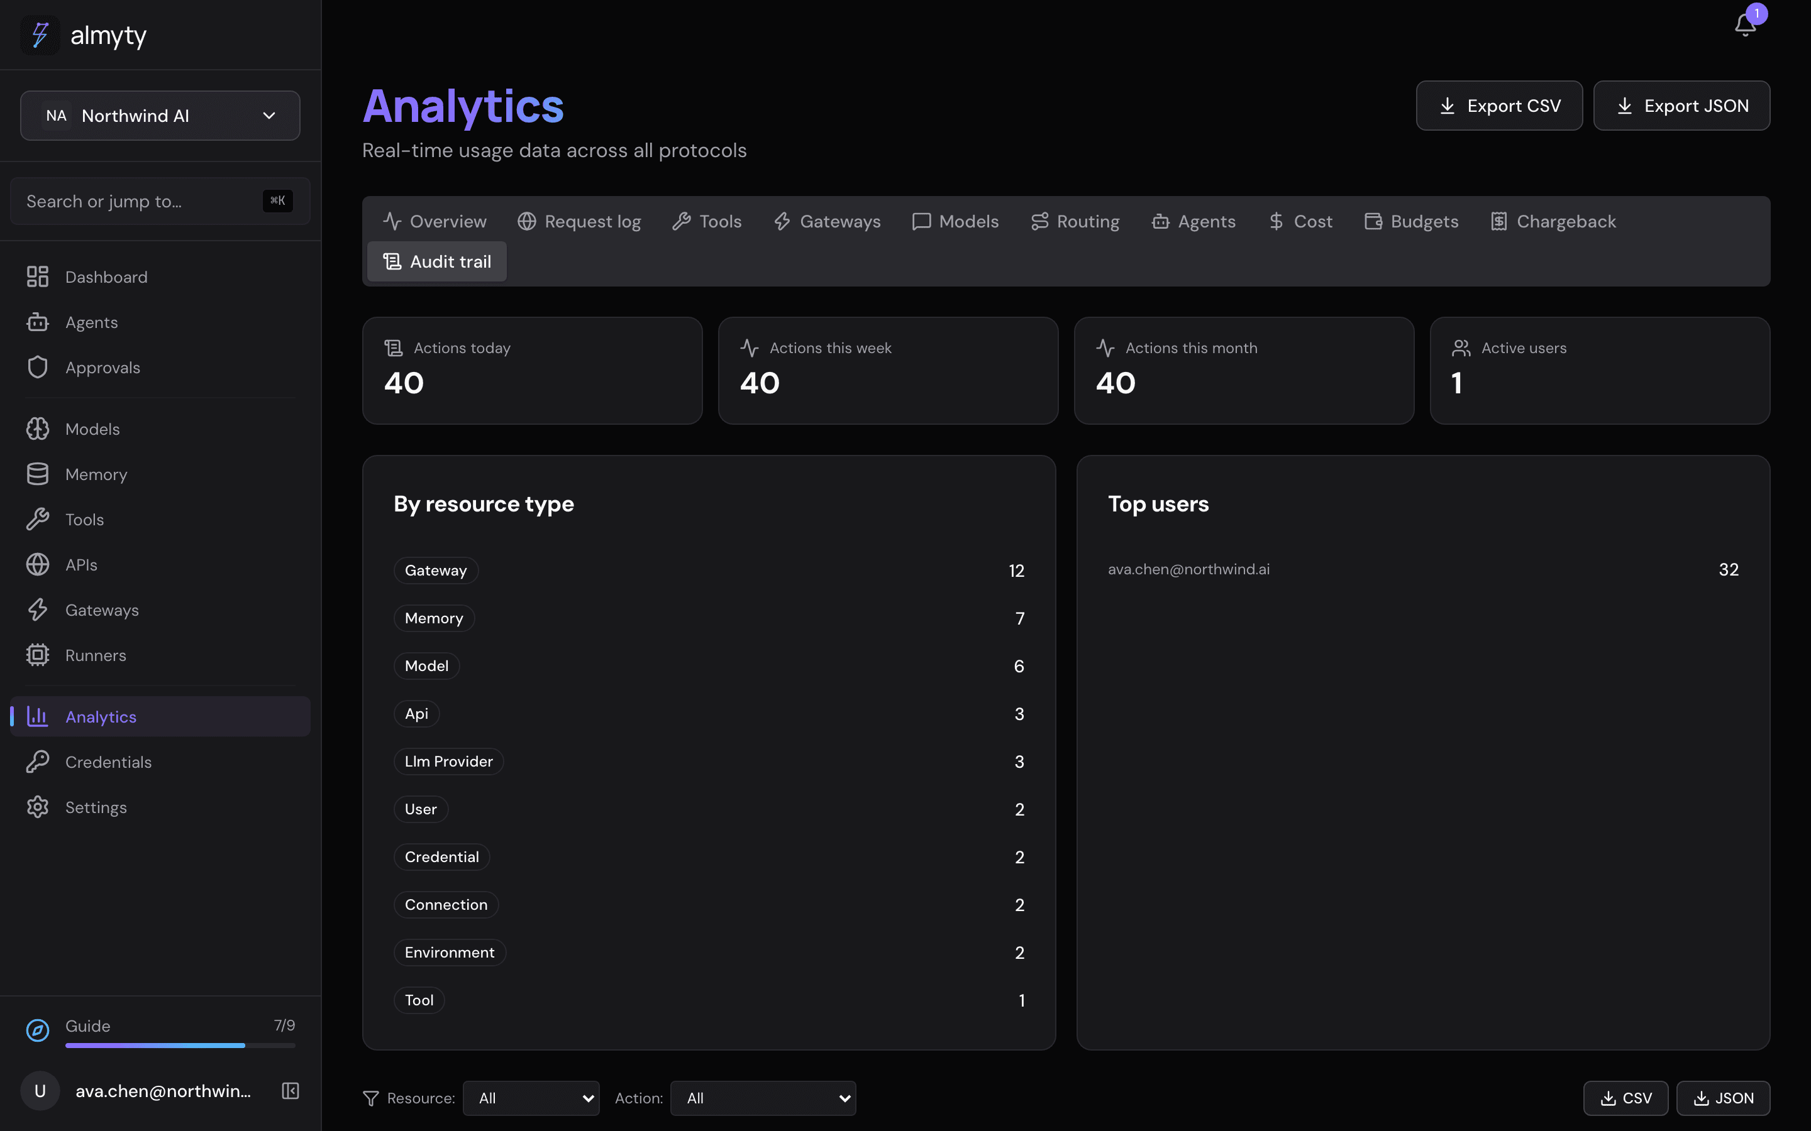Open the Routing tab
This screenshot has height=1131, width=1811.
point(1075,221)
